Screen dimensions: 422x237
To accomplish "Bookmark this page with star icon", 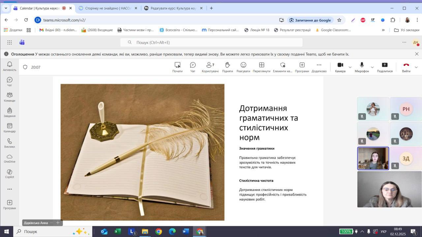I will pos(339,20).
